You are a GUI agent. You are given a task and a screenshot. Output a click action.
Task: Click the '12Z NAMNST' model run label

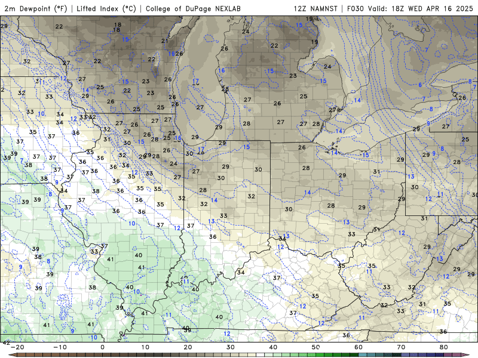point(315,8)
